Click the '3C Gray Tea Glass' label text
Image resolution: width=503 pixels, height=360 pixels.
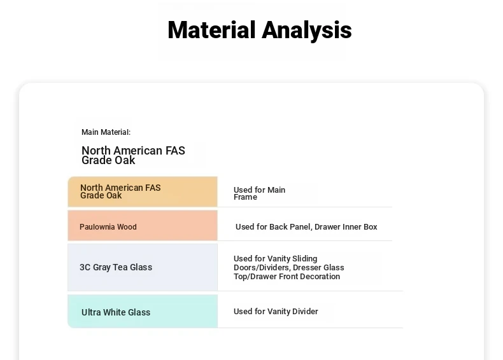(116, 267)
